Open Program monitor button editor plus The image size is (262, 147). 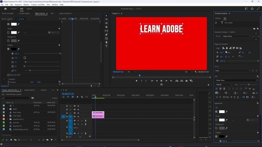[208, 85]
